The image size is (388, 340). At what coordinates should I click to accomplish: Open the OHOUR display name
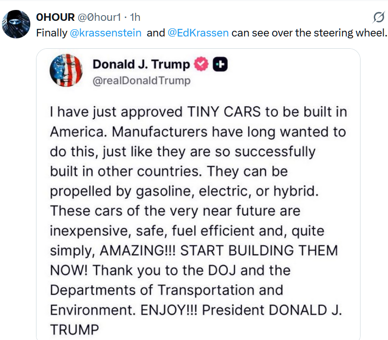point(55,18)
